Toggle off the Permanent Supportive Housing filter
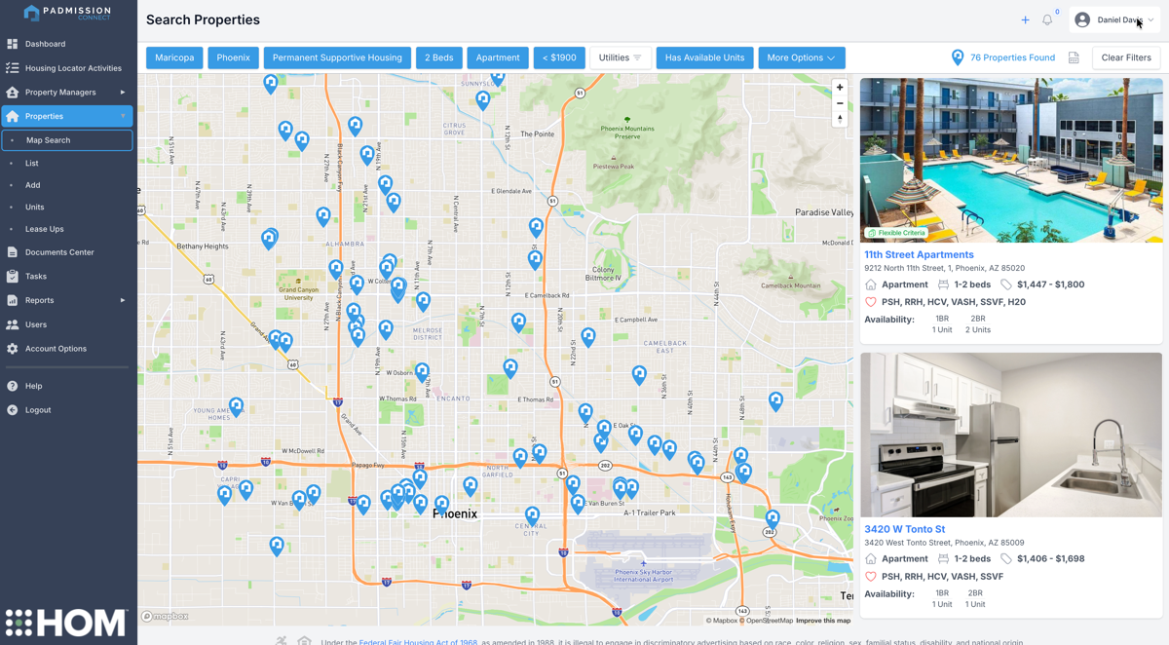This screenshot has height=645, width=1169. click(337, 58)
